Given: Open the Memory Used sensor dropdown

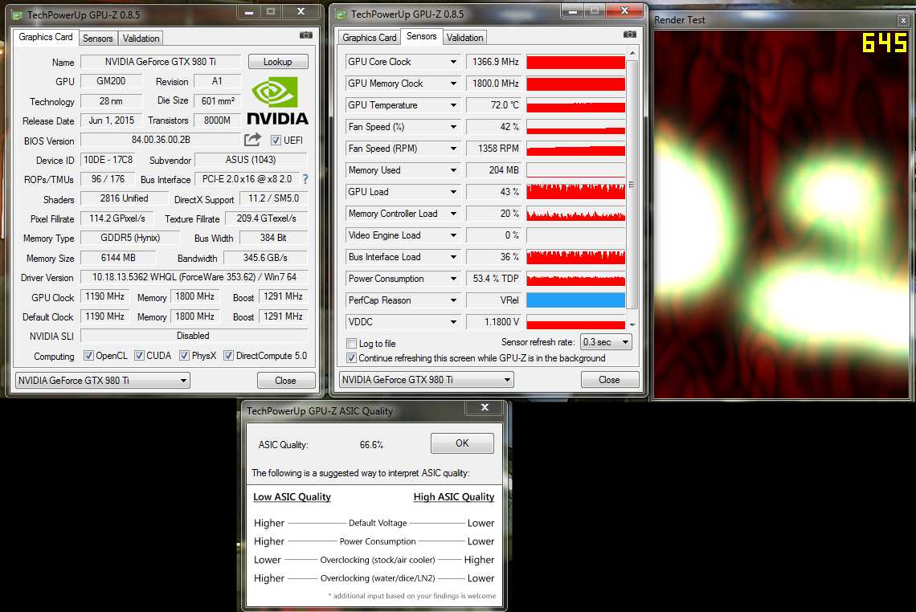Looking at the screenshot, I should 453,170.
